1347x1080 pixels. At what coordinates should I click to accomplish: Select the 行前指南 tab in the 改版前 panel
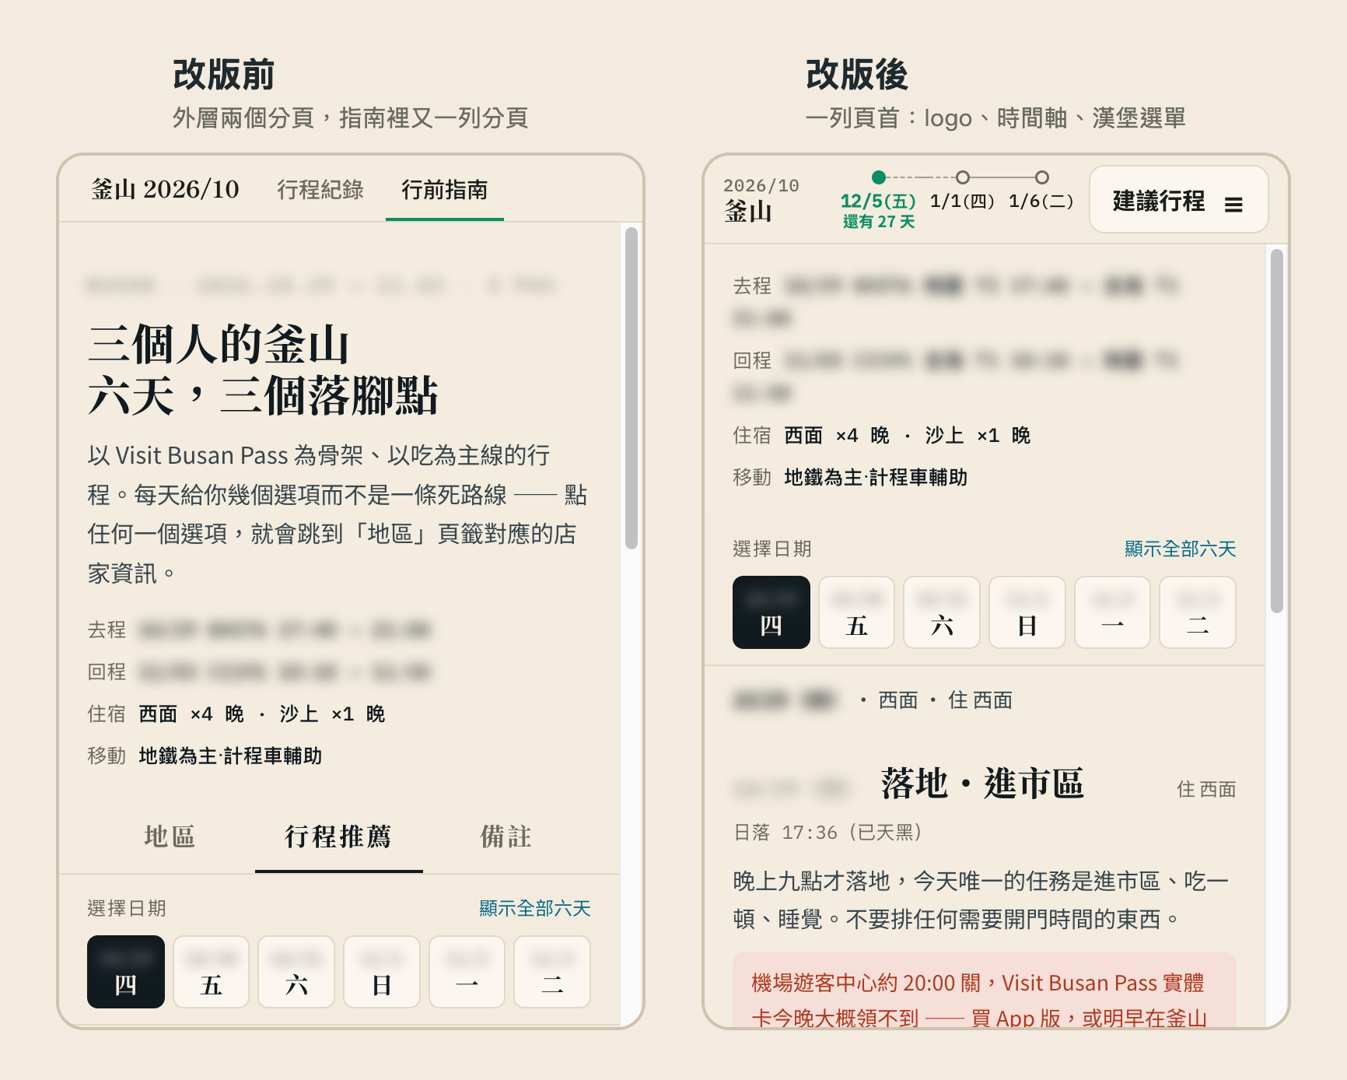[x=445, y=190]
